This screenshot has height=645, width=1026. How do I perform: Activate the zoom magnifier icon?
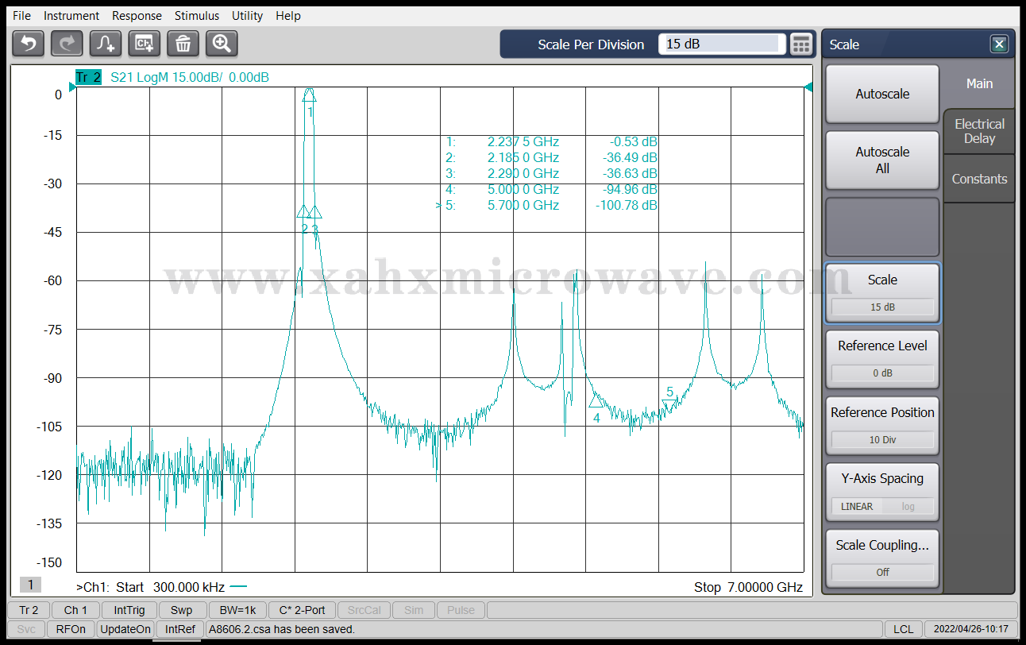(222, 44)
